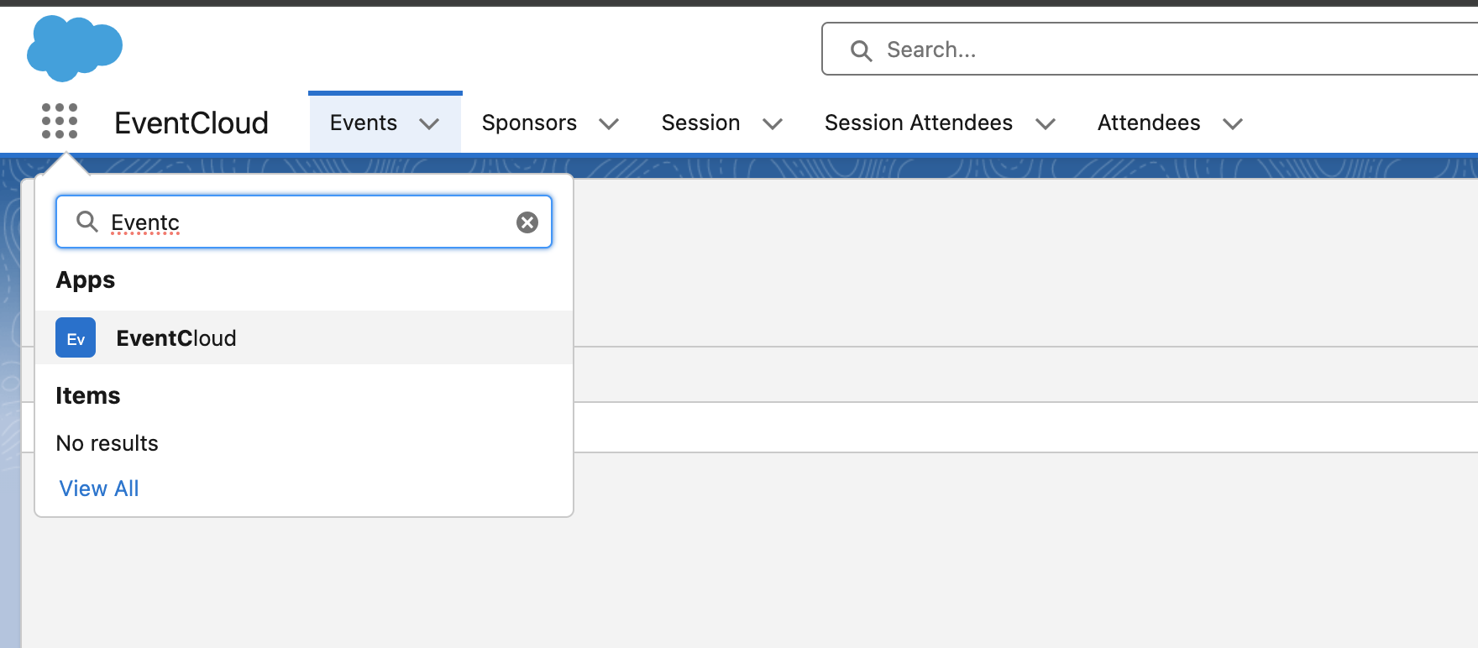Click the Salesforce cloud logo

(x=75, y=48)
